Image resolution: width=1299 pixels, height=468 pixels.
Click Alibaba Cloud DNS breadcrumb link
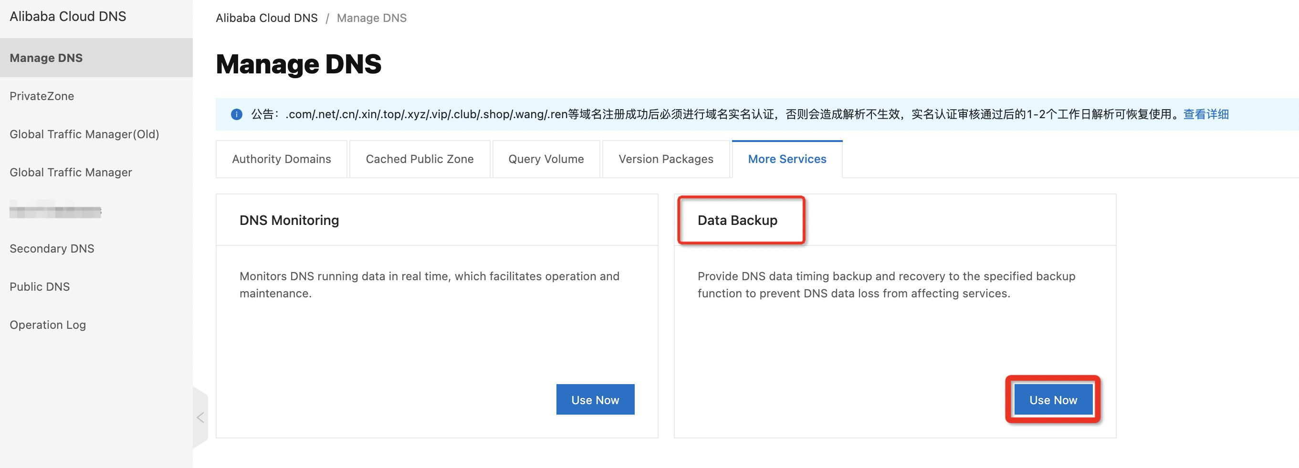(x=267, y=18)
